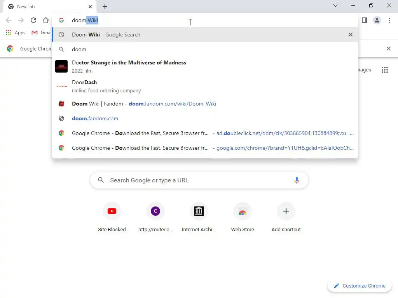398x298 pixels.
Task: Click the Doom Wiki Fandom favicon
Action: (61, 104)
